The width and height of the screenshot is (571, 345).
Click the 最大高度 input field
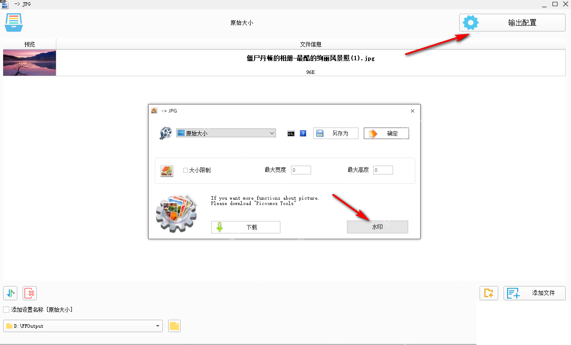point(383,170)
